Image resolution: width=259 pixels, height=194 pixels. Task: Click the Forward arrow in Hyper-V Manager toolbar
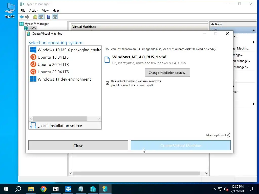[27, 17]
